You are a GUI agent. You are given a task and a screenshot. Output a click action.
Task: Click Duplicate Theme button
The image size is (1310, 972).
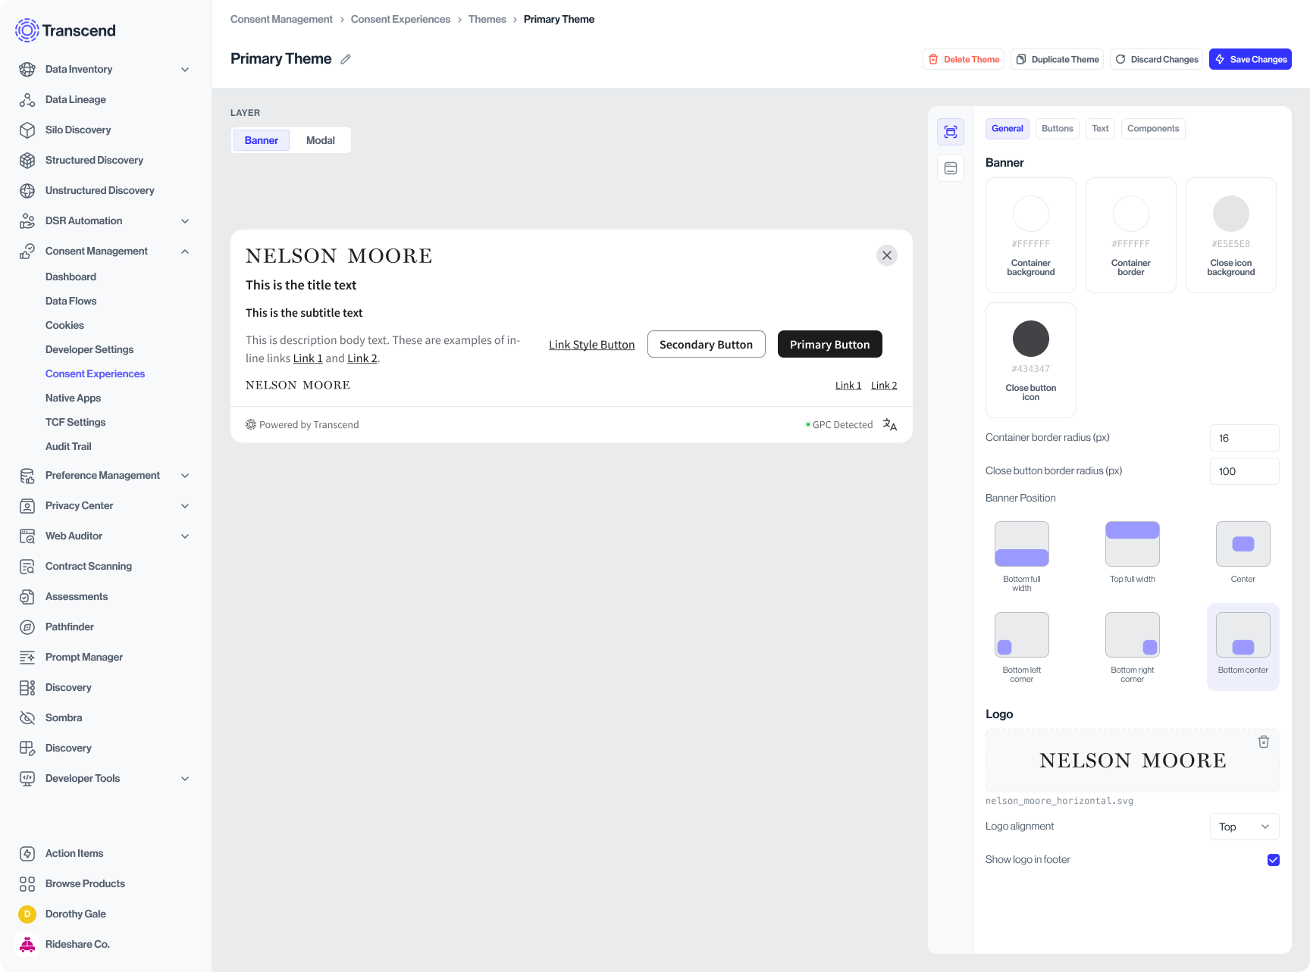pos(1058,59)
